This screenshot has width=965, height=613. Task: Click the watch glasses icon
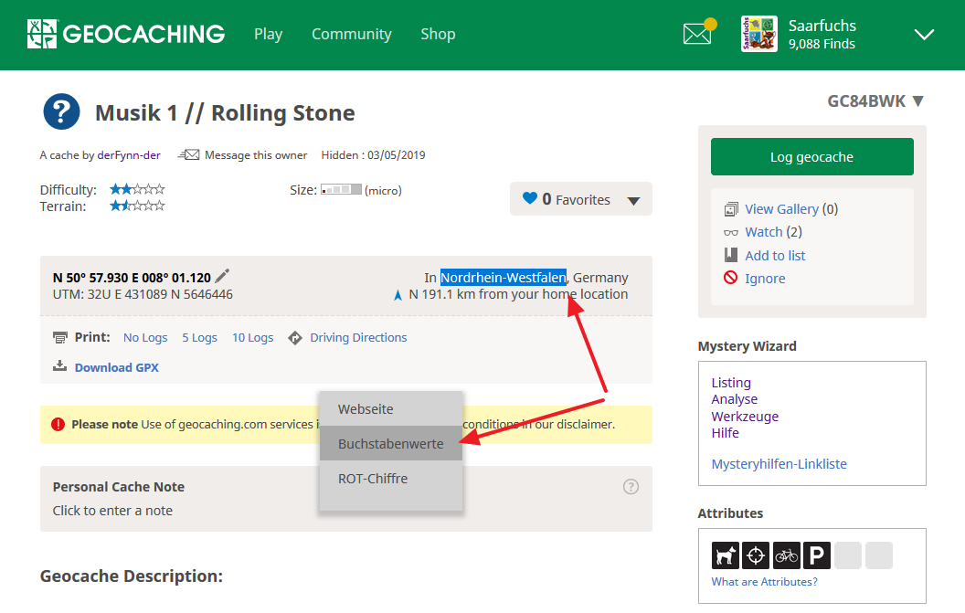point(731,233)
